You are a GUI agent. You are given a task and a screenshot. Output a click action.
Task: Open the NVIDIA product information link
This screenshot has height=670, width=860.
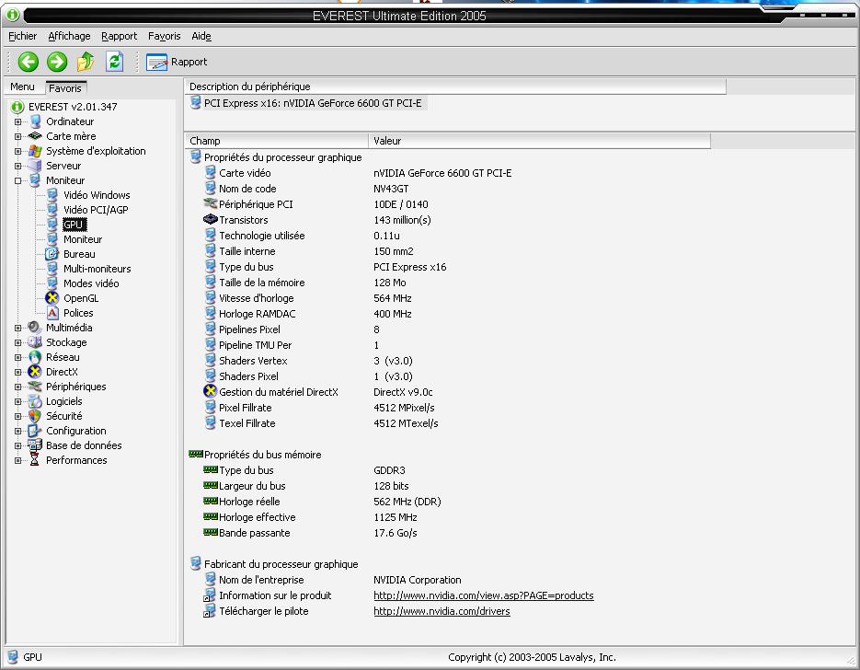(x=483, y=595)
